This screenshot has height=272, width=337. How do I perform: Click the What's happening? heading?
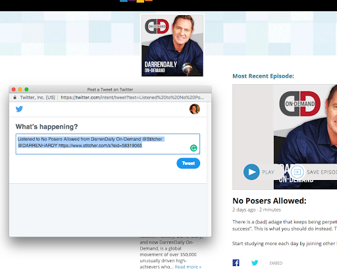click(x=47, y=127)
